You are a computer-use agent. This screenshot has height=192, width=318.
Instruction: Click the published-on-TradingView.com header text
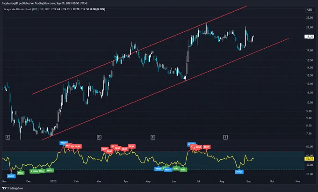pyautogui.click(x=45, y=3)
